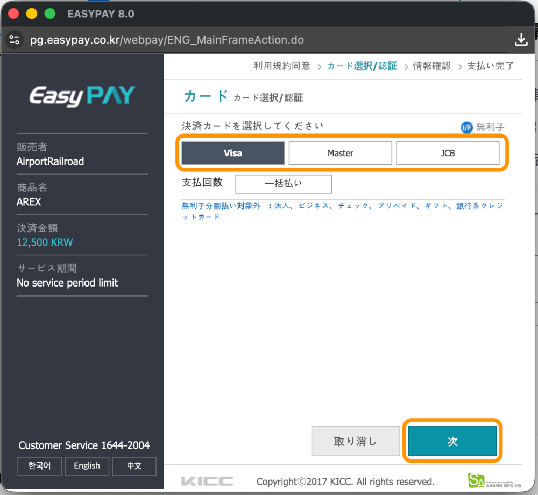Click the 12,500 KRW amount
Viewport: 538px width, 495px height.
pos(45,242)
